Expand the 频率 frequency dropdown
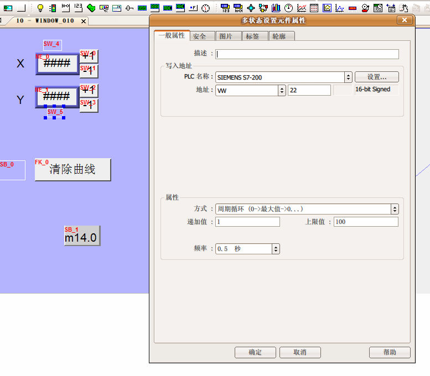The height and width of the screenshot is (376, 430). (x=276, y=249)
